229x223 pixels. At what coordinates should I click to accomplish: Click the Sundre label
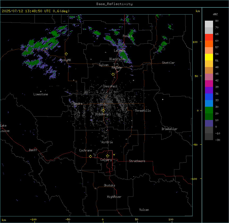pos(78,104)
